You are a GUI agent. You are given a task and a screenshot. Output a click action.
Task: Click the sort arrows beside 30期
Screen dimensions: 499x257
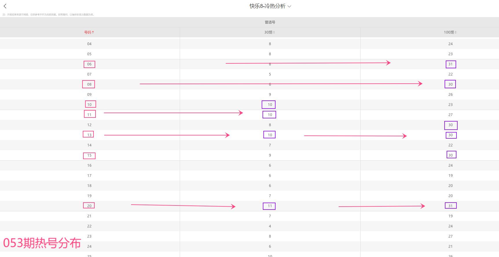[x=274, y=32]
